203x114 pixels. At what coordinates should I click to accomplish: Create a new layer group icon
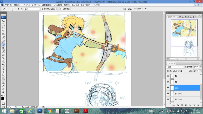(190, 105)
